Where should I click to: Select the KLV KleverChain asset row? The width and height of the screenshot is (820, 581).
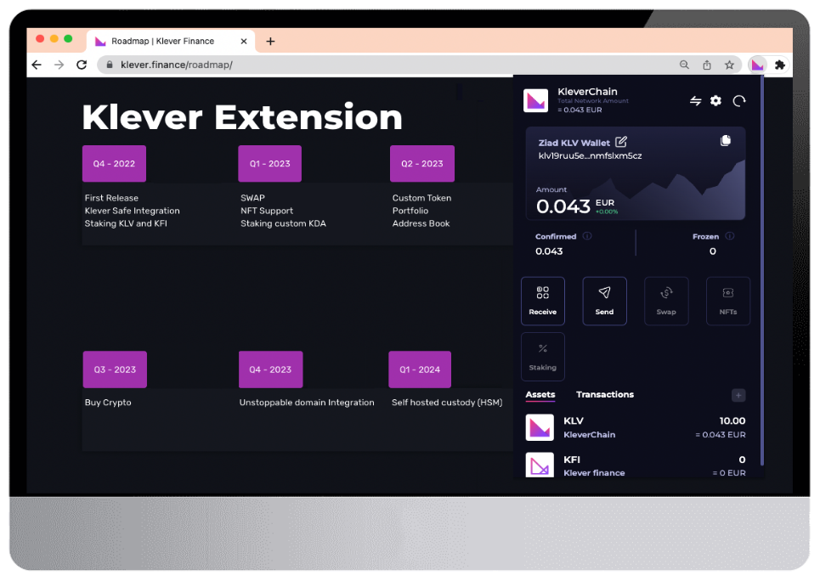(x=636, y=427)
